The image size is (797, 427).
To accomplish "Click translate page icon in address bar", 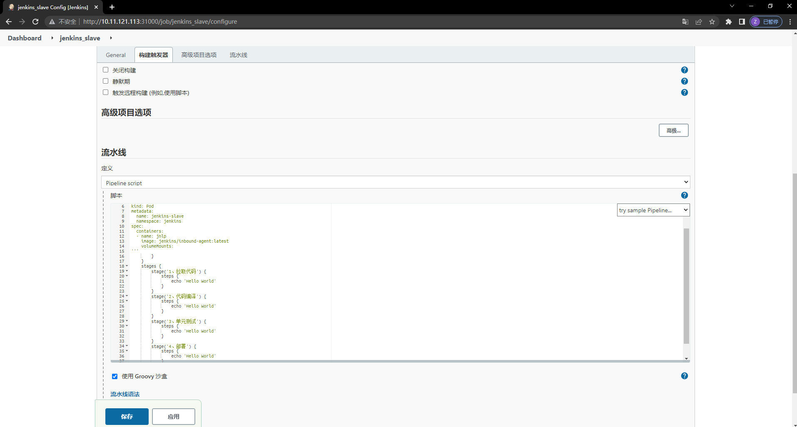I will pos(685,22).
